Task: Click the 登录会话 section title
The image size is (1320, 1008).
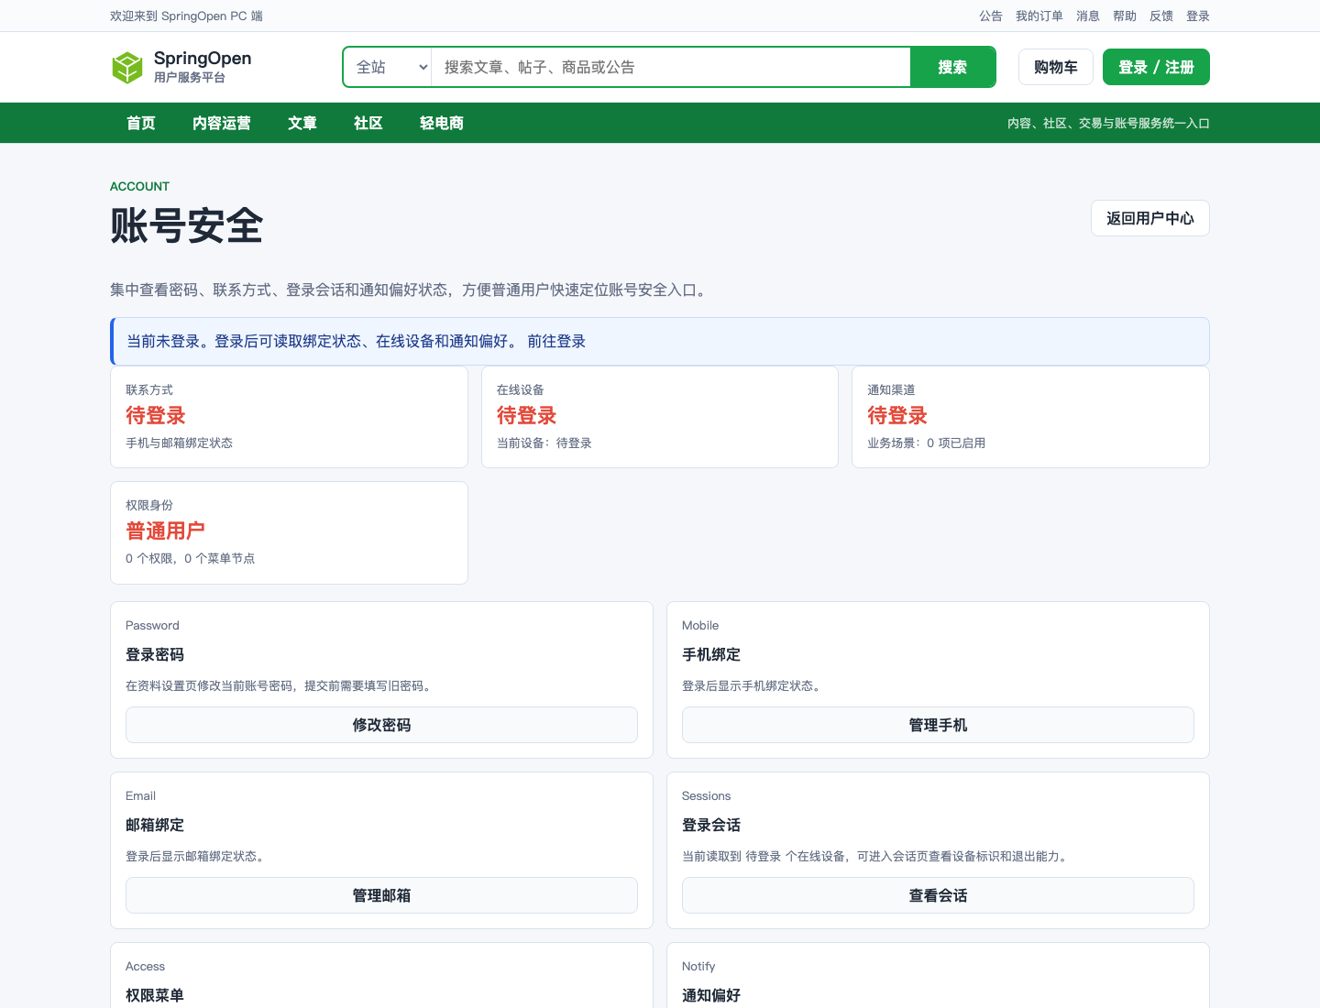Action: pyautogui.click(x=711, y=825)
